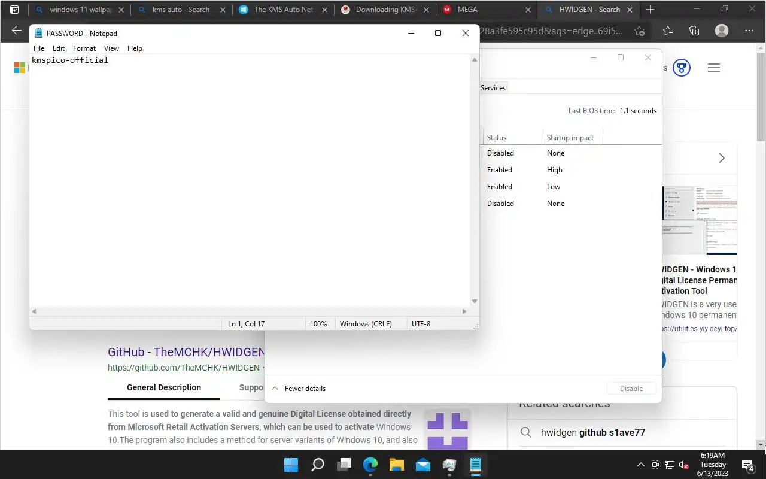Image resolution: width=766 pixels, height=479 pixels.
Task: Click Notepad vertical scrollbar down arrow
Action: [475, 301]
